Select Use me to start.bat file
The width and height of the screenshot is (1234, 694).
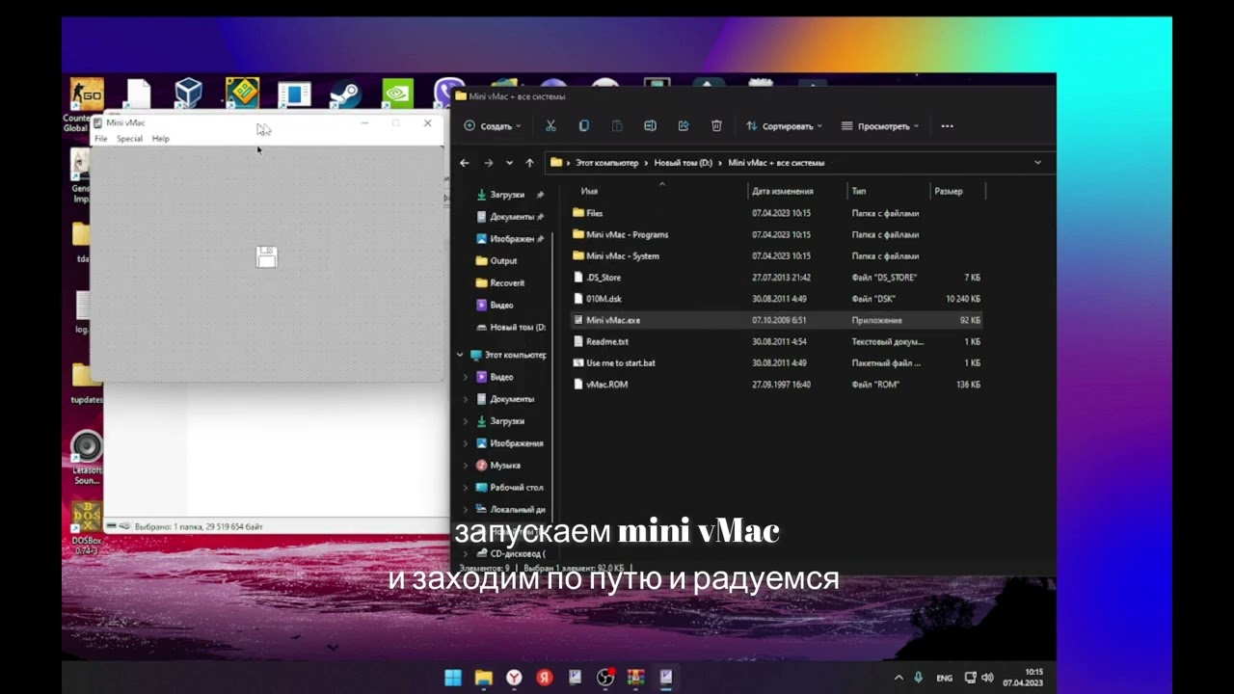coord(777,362)
